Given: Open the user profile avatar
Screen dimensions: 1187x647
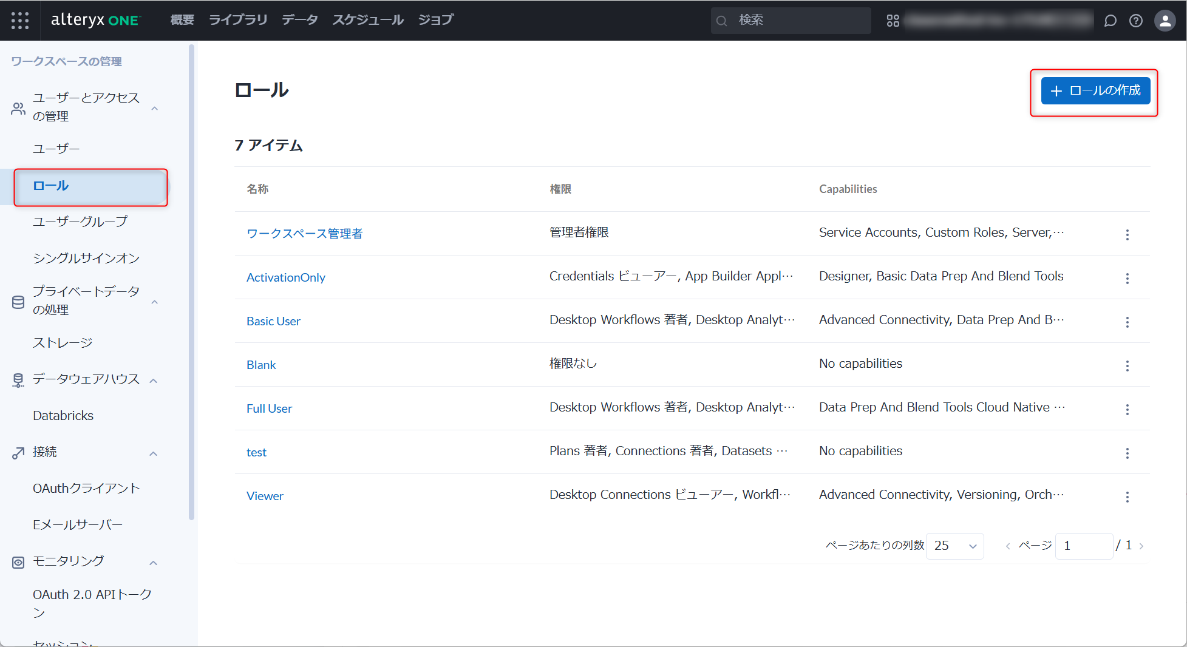Looking at the screenshot, I should pos(1165,21).
